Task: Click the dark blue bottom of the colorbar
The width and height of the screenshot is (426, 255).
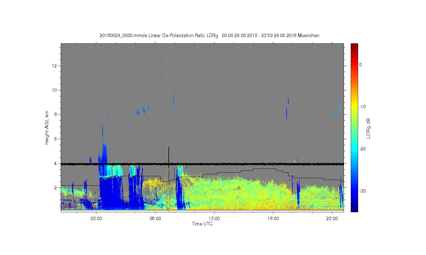Action: click(354, 208)
